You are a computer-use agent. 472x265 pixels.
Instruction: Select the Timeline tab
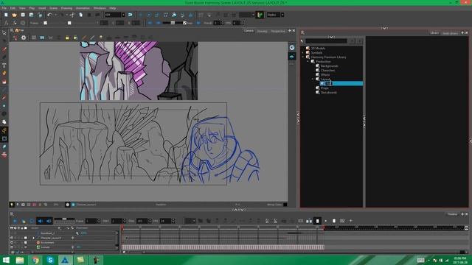(452, 214)
